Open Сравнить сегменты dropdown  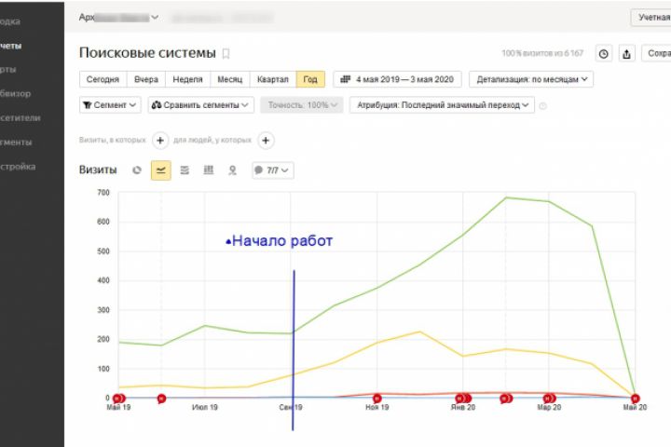tap(201, 105)
